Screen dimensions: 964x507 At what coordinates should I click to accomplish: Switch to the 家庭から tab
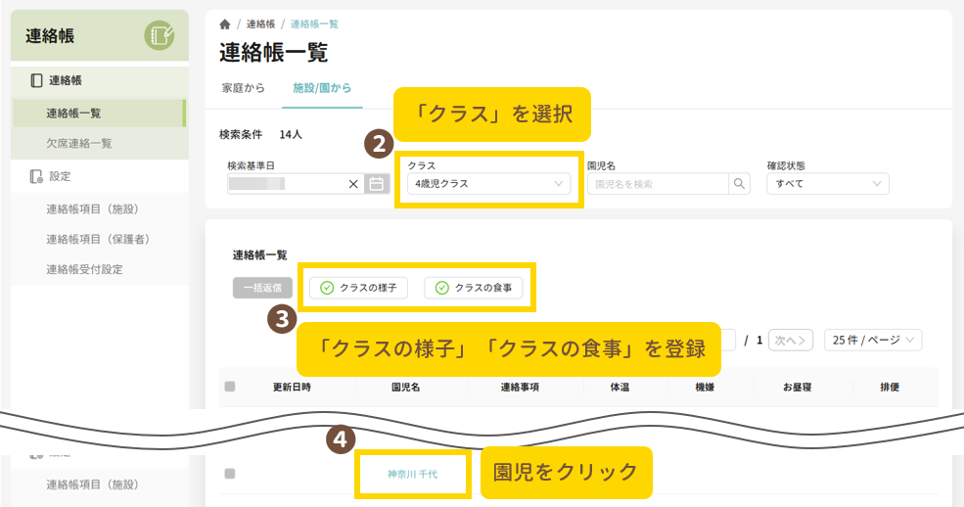pyautogui.click(x=243, y=88)
